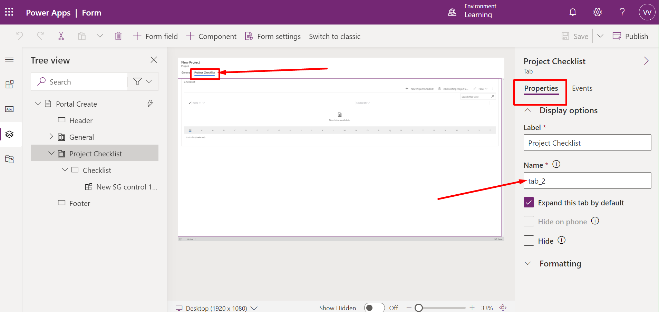Cut the selection with the scissors icon
Image resolution: width=659 pixels, height=312 pixels.
pos(61,36)
